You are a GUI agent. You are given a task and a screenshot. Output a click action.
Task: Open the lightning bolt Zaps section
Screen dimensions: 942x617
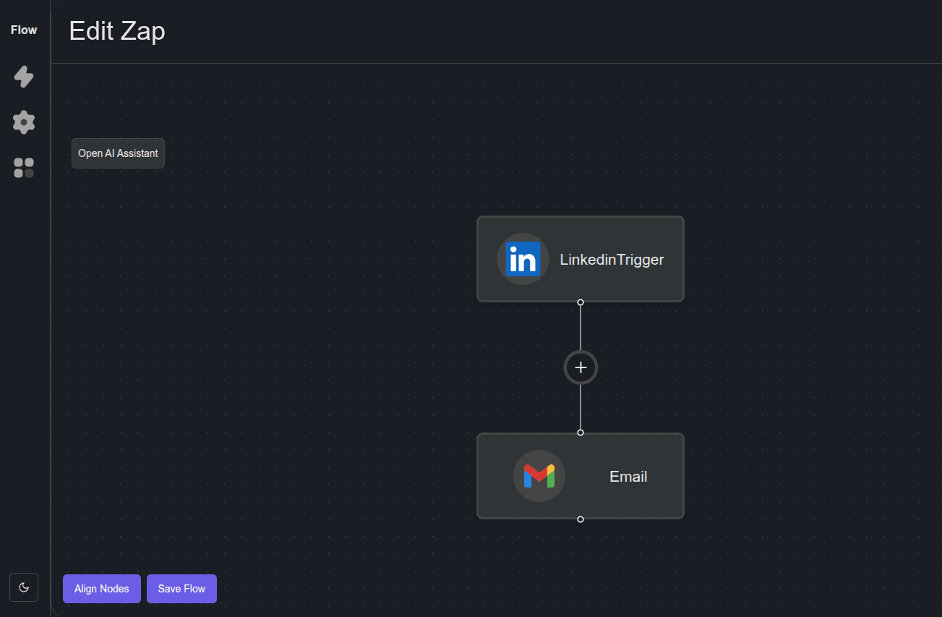pyautogui.click(x=24, y=77)
